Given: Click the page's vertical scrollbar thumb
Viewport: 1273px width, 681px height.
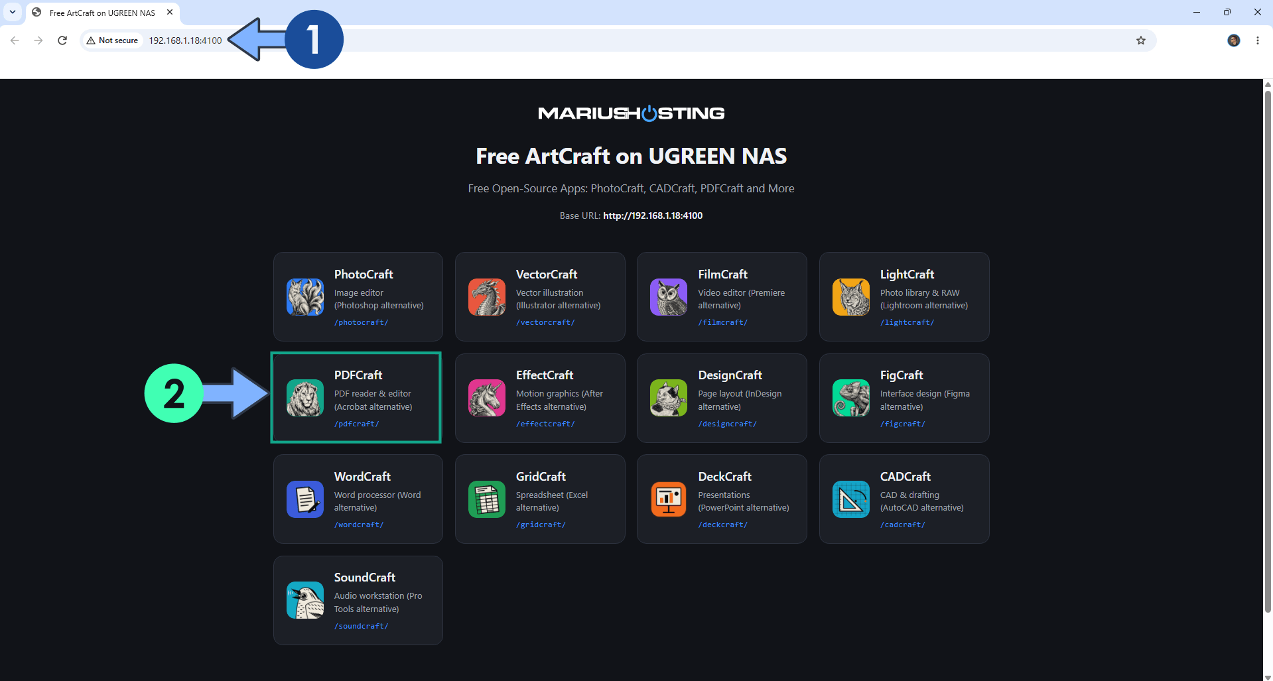Looking at the screenshot, I should (1268, 351).
